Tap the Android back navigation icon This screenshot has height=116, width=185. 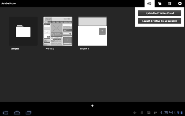[x=6, y=113]
